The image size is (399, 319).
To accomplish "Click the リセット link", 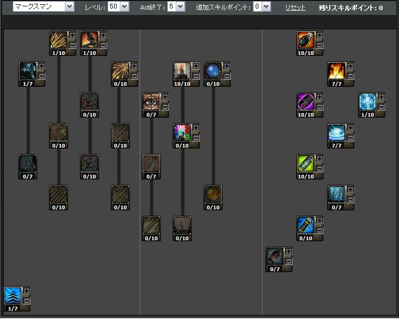I will click(296, 7).
